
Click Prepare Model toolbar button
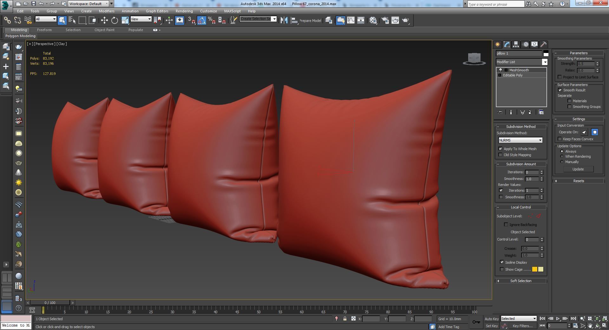310,21
